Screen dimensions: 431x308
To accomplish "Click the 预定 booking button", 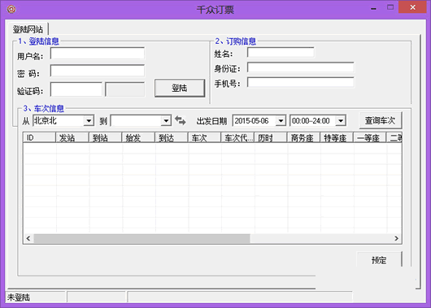I will click(x=379, y=259).
